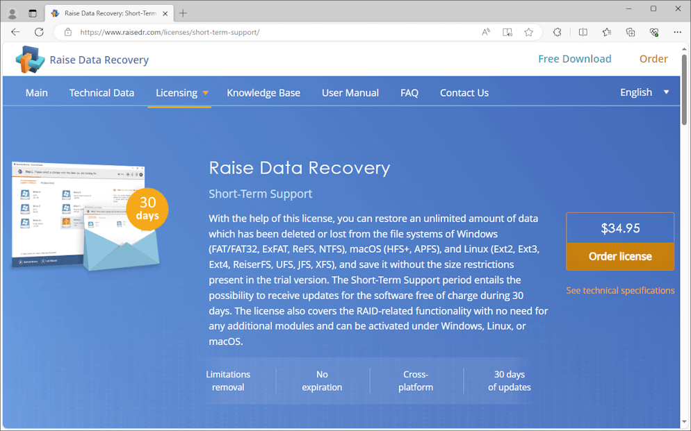Open the Split screen icon in the toolbar

pos(583,32)
